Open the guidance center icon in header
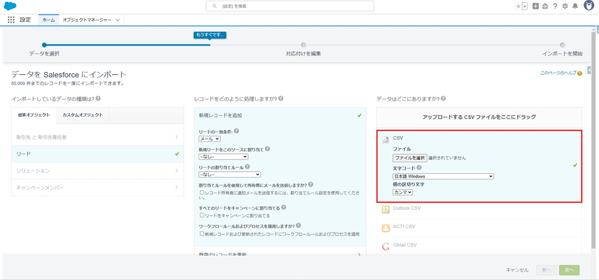 pos(545,6)
